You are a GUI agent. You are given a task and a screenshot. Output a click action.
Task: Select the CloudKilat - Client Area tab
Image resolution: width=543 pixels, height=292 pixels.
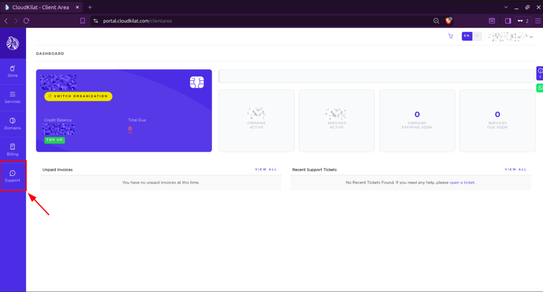(x=41, y=7)
